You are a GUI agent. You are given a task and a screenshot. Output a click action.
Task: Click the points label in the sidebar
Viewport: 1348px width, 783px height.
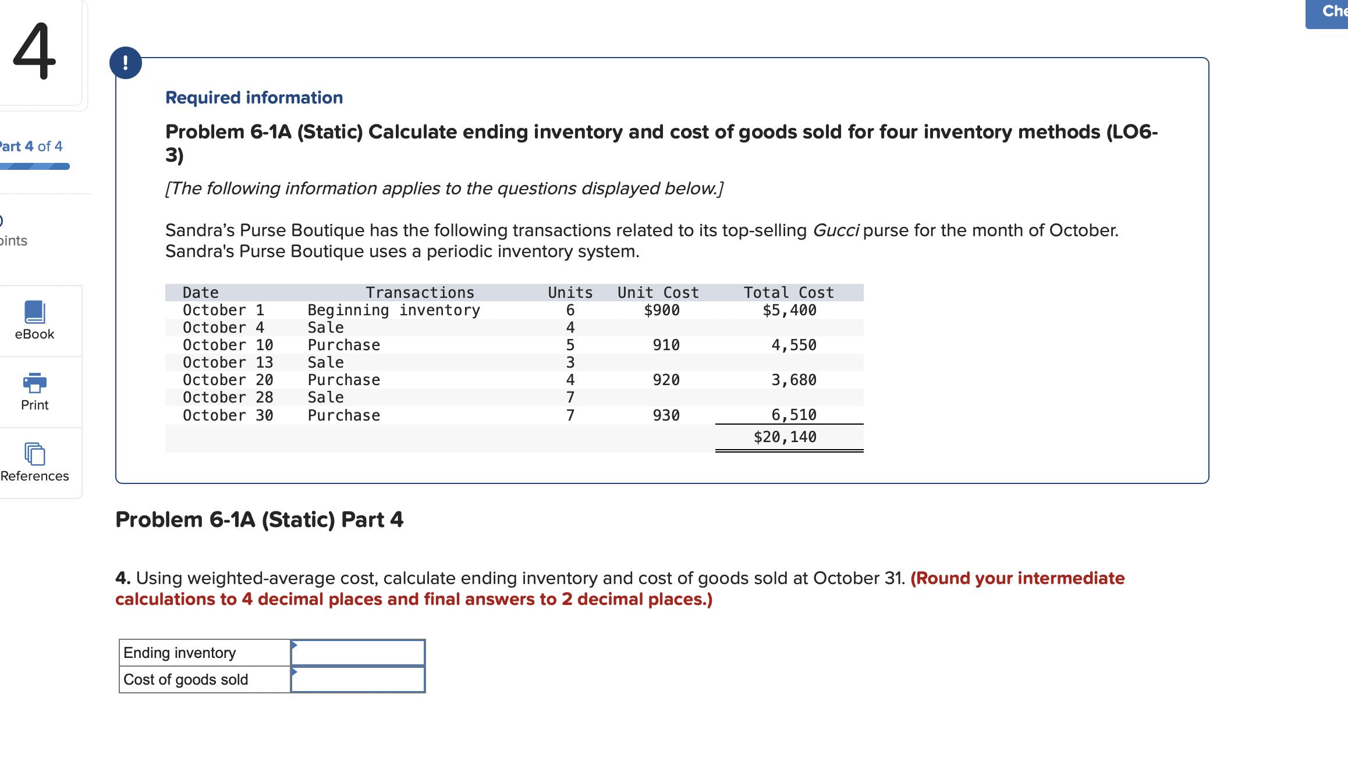pos(14,240)
